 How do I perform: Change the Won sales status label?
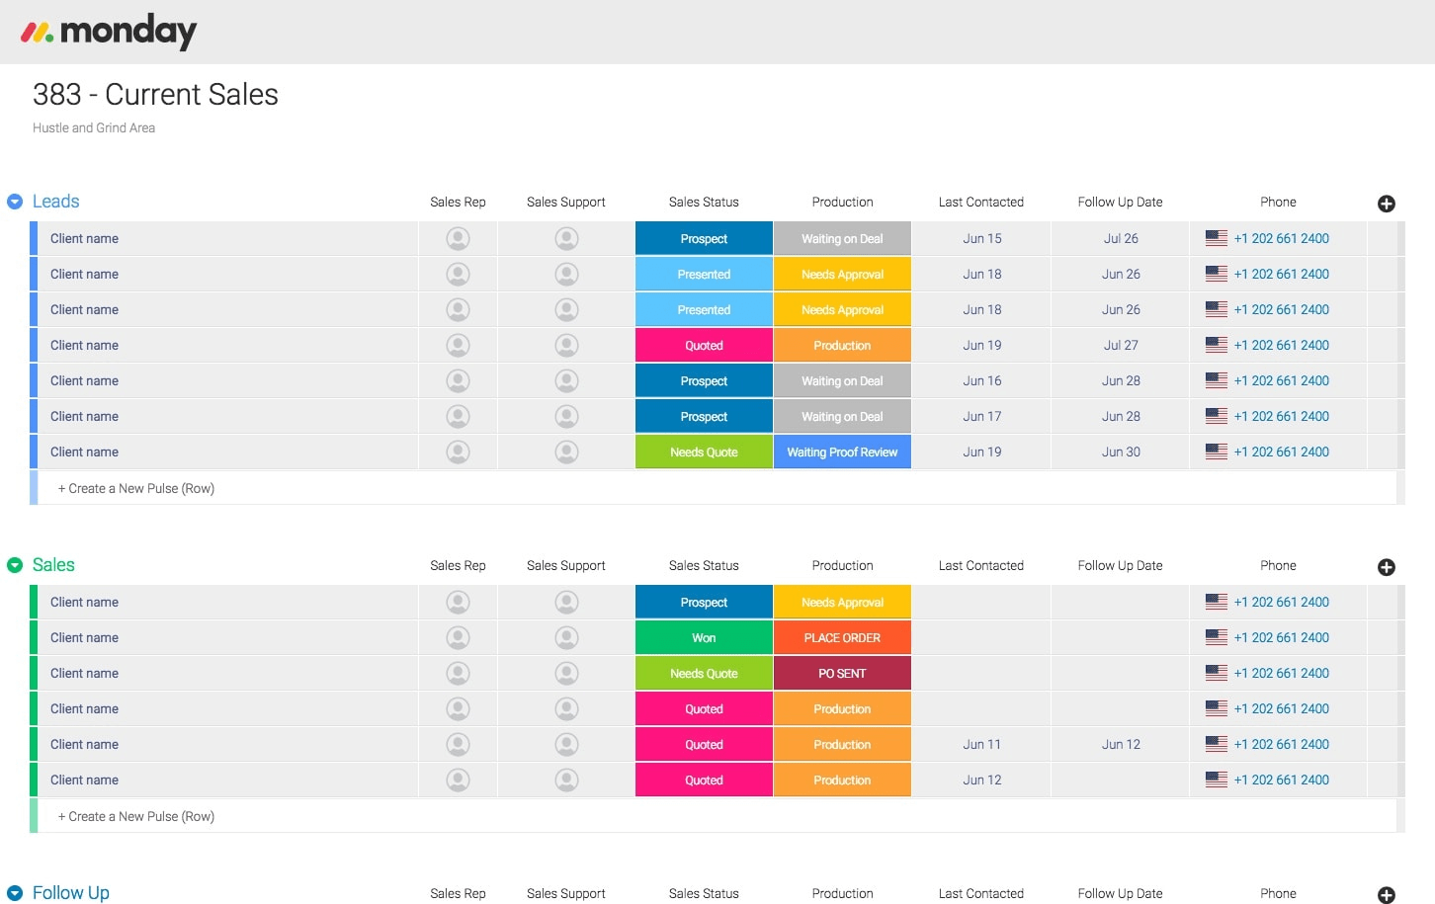[x=704, y=637]
